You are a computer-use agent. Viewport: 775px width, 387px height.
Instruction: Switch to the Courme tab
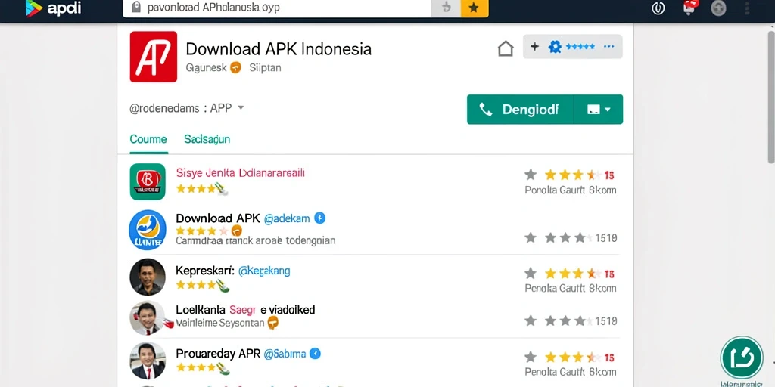point(148,139)
